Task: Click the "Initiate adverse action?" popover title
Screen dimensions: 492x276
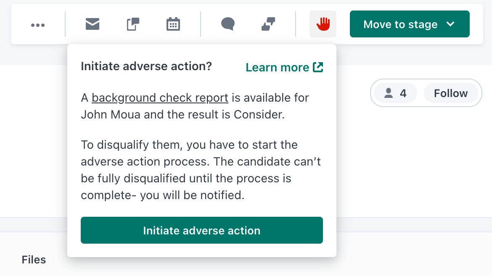Action: [146, 66]
